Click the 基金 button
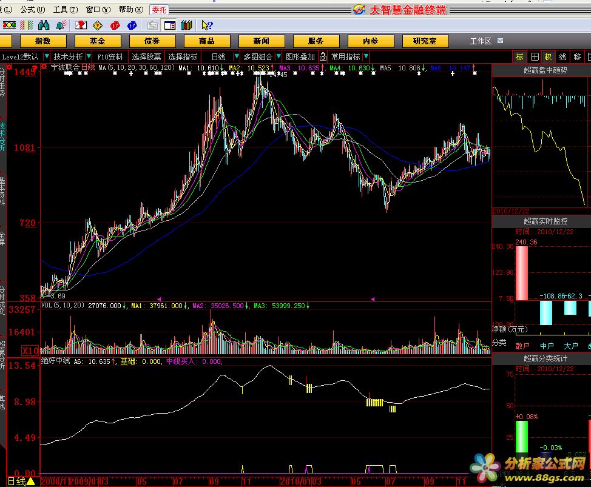Screen dimensions: 591x487 click(98, 41)
